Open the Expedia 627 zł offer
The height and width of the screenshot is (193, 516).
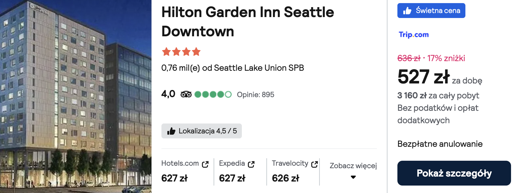(x=232, y=178)
